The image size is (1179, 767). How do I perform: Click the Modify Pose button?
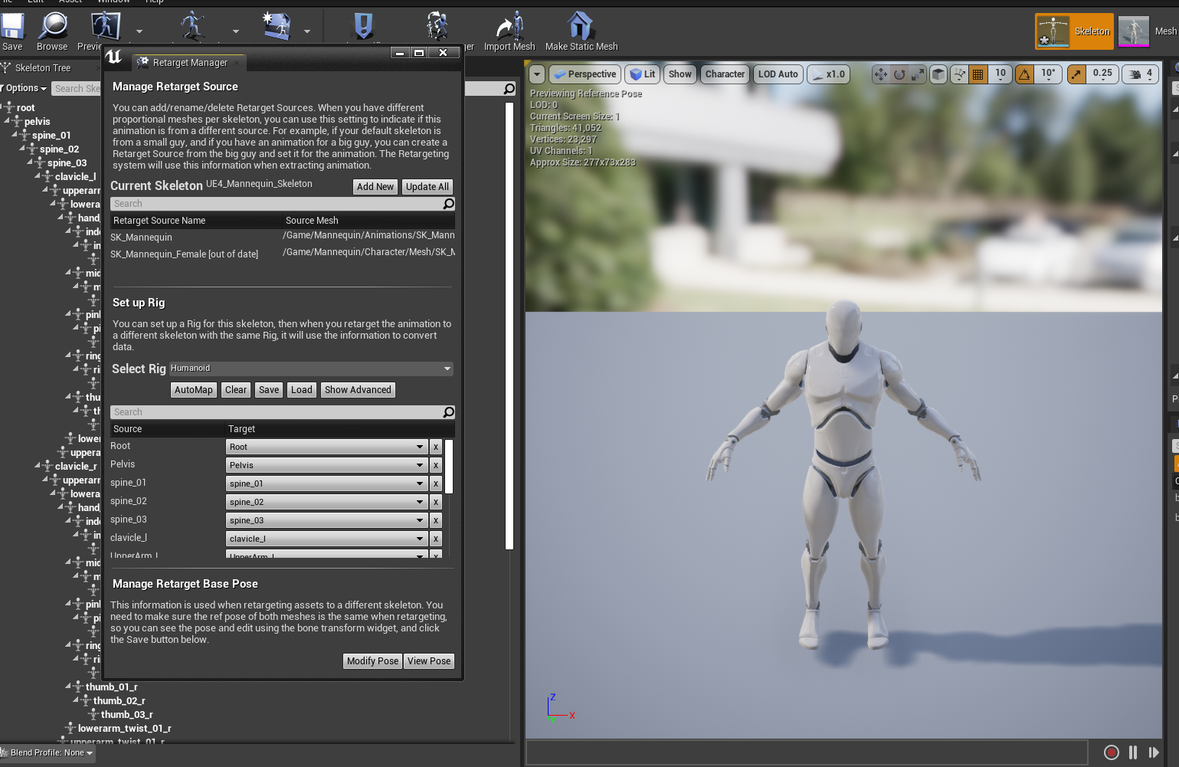click(x=373, y=661)
